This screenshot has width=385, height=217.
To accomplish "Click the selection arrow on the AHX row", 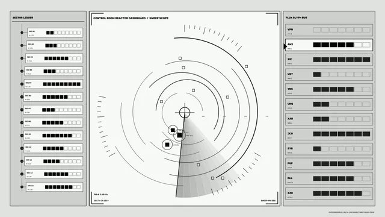I will coord(285,46).
